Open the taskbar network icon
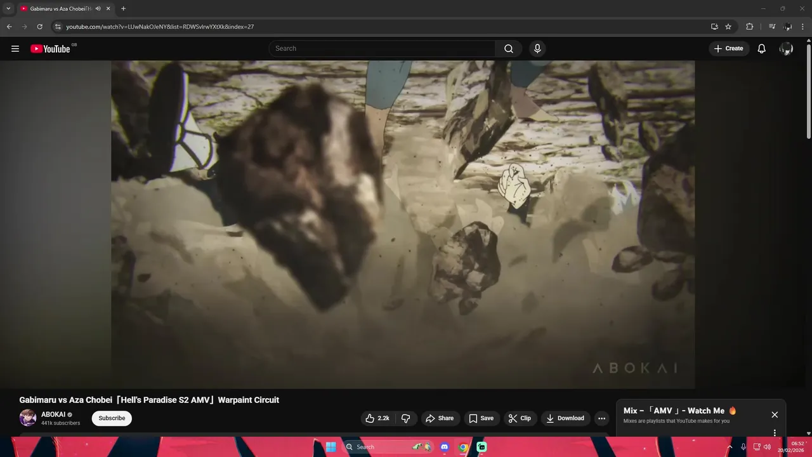The image size is (812, 457). pos(757,447)
